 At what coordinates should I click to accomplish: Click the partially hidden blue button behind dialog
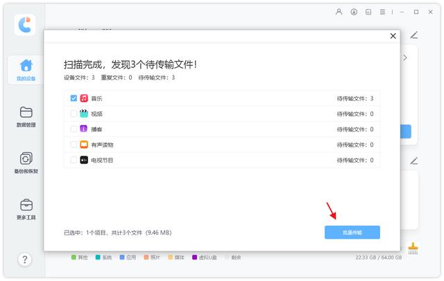[406, 132]
